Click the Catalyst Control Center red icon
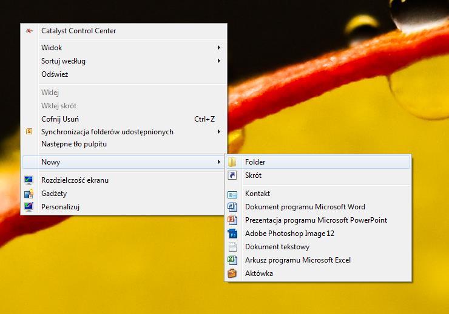This screenshot has height=314, width=449. tap(29, 31)
